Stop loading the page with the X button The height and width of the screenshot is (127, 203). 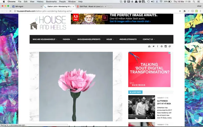pyautogui.click(x=10, y=11)
